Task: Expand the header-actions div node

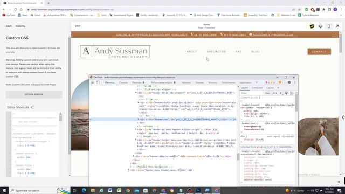Action: (x=136, y=129)
